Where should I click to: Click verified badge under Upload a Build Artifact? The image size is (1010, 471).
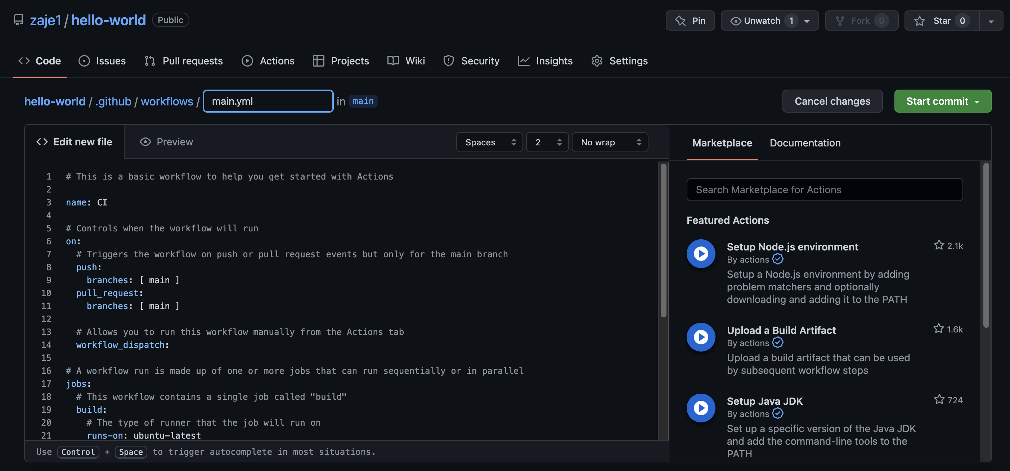(777, 343)
